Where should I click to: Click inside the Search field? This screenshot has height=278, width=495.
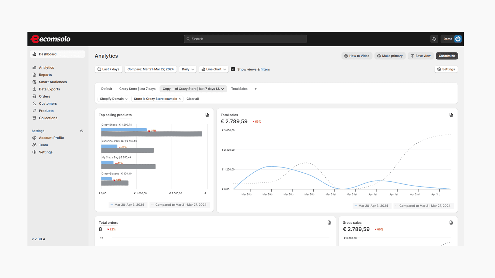245,39
